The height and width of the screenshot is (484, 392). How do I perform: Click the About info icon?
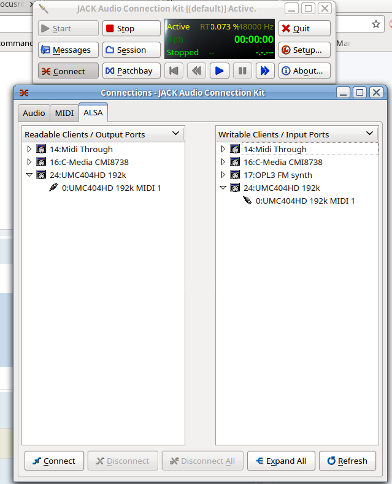(286, 71)
